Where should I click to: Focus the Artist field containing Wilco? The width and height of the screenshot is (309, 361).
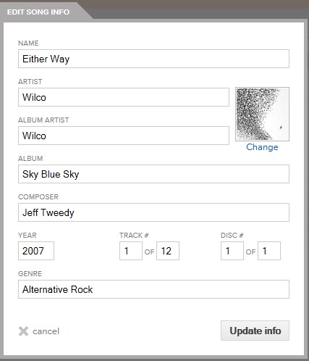point(124,97)
